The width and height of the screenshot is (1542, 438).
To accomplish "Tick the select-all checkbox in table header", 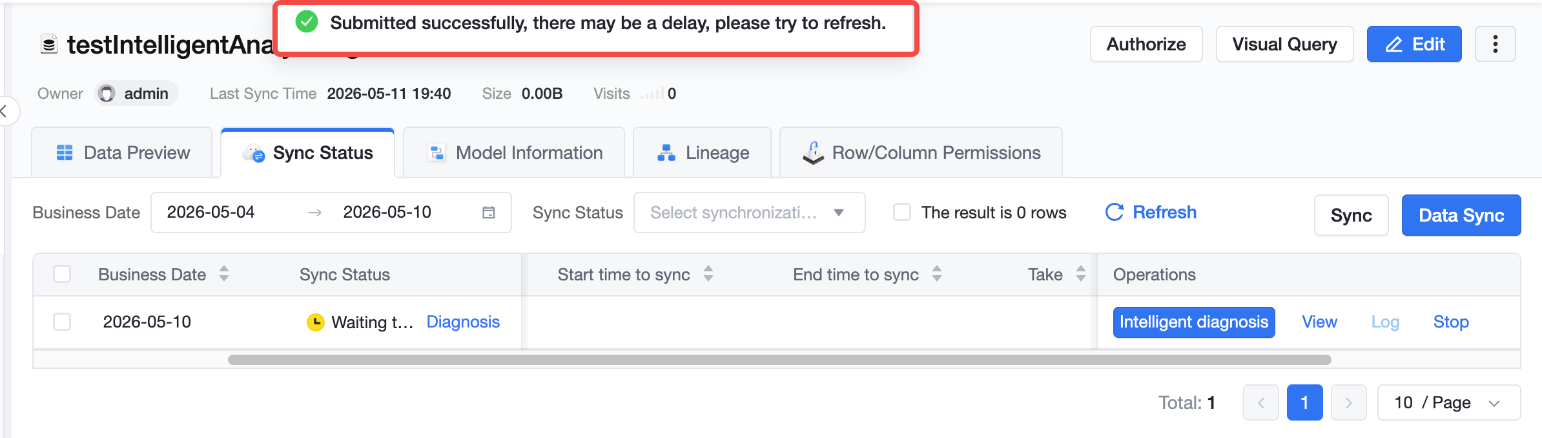I will point(62,274).
